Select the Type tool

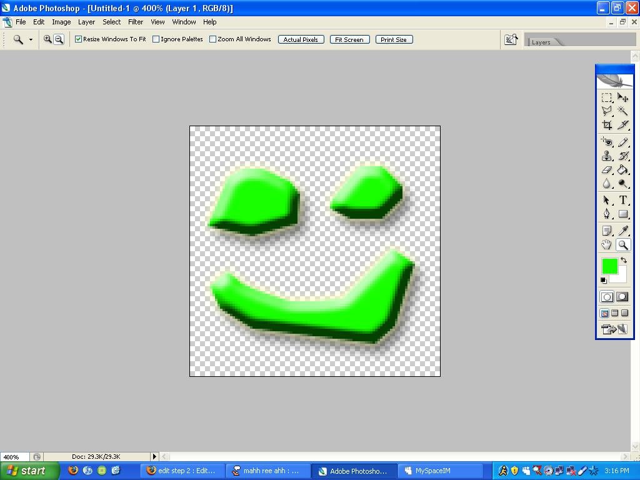coord(622,200)
